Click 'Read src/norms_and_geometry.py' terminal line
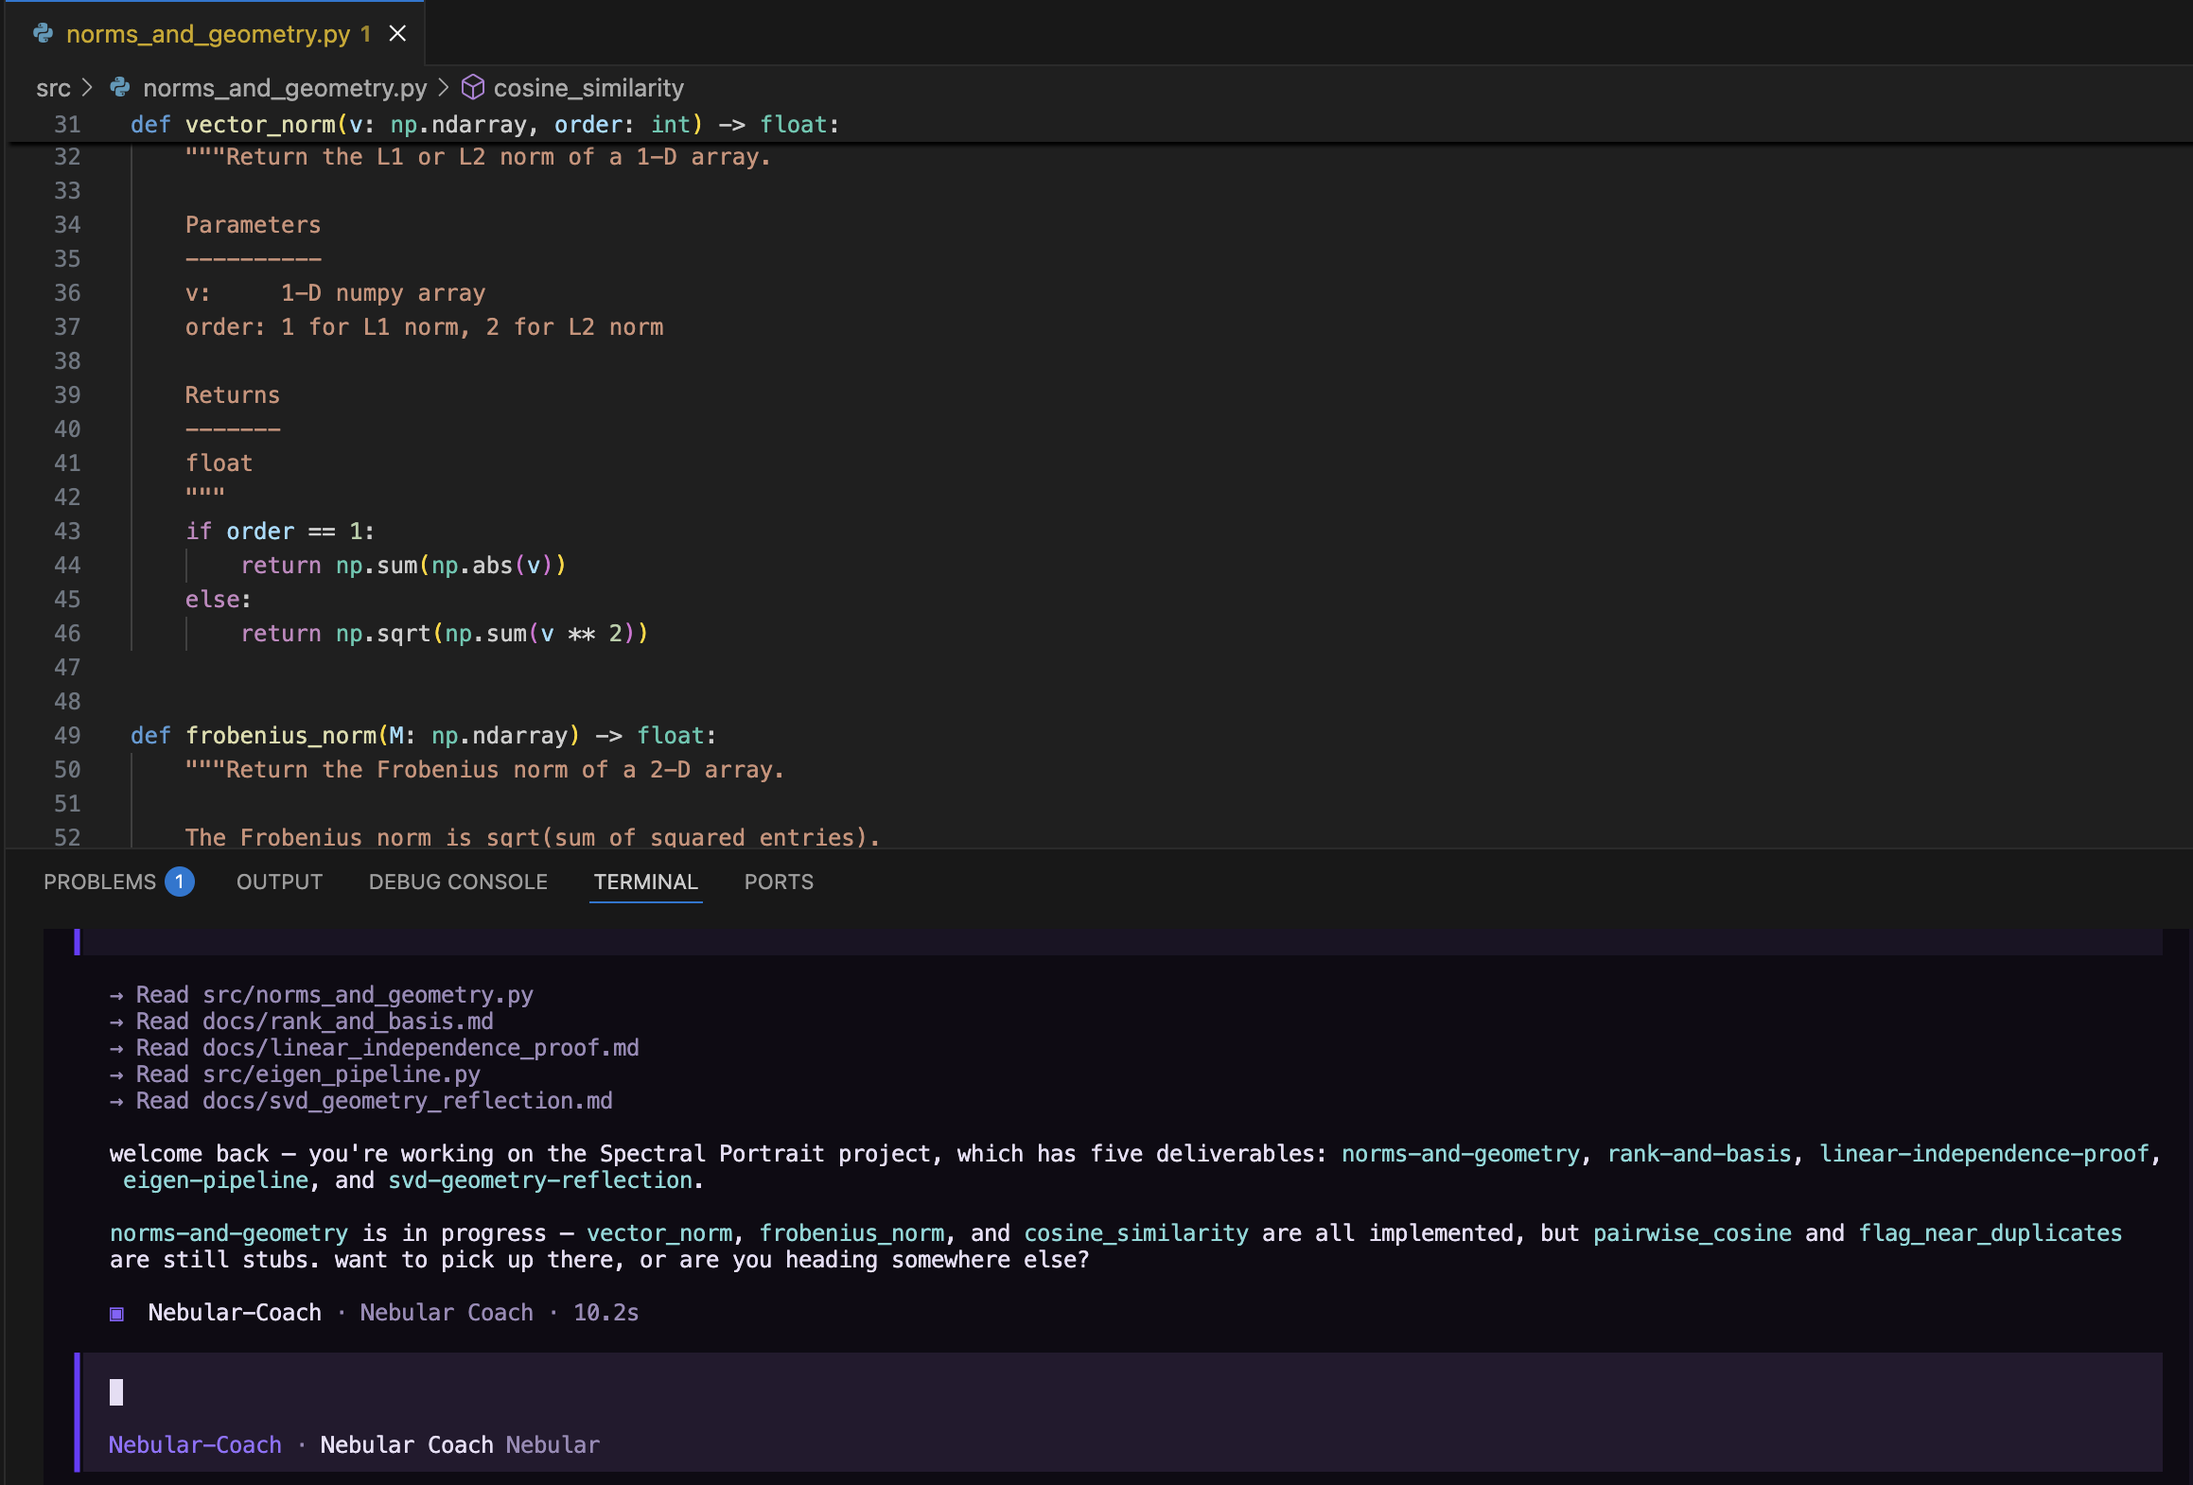The width and height of the screenshot is (2193, 1485). pyautogui.click(x=322, y=995)
